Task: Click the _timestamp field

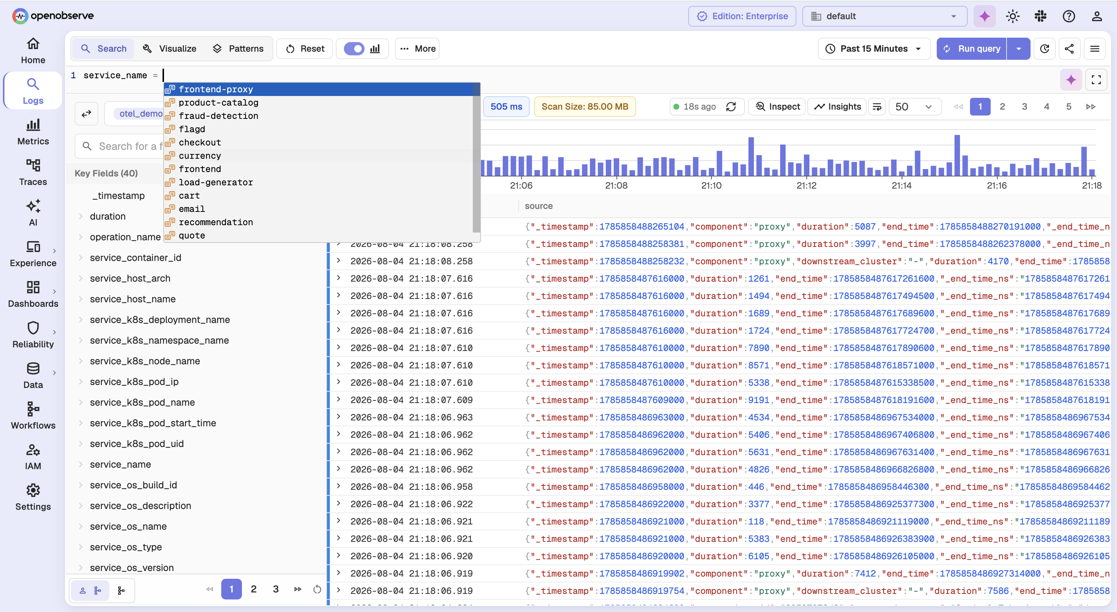Action: [x=118, y=196]
